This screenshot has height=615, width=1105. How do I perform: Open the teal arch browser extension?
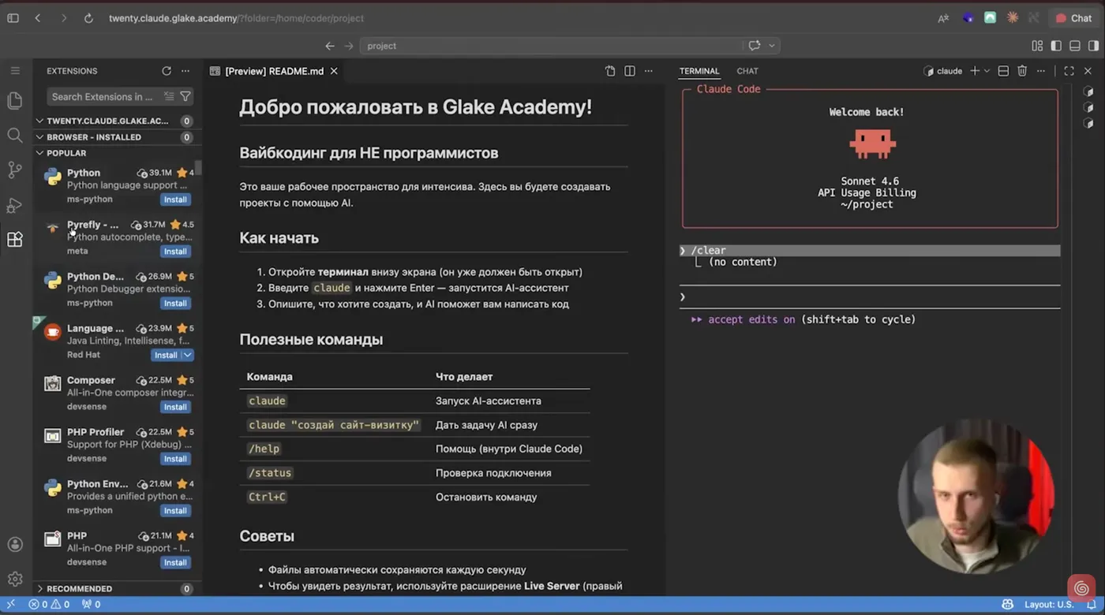(x=990, y=17)
